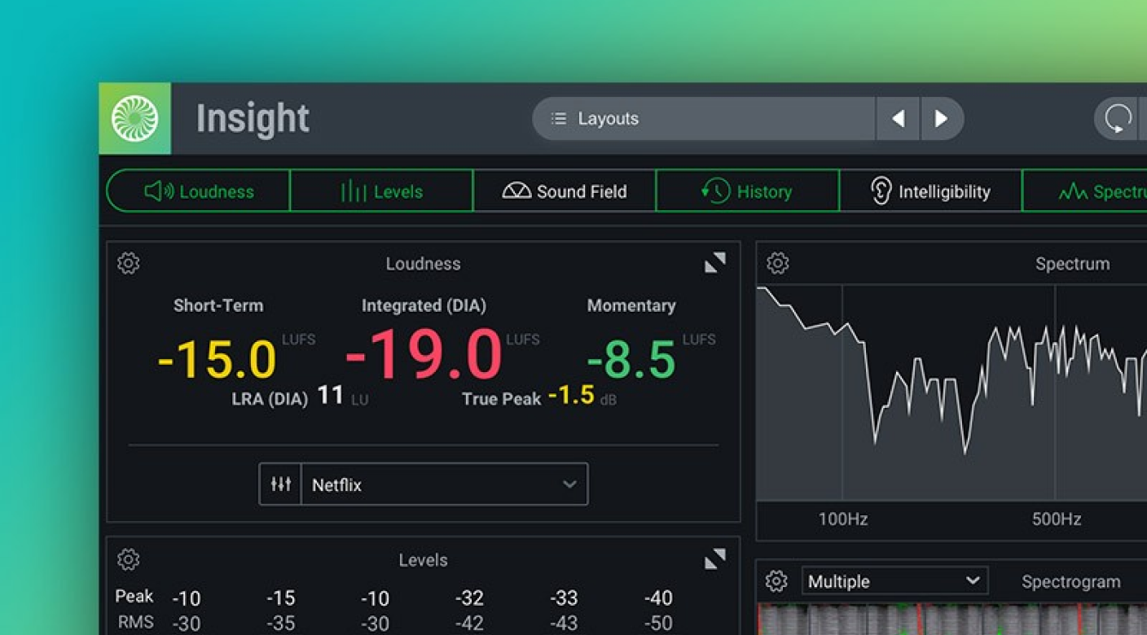
Task: Click the reset meters circular arrow icon
Action: coord(1118,119)
